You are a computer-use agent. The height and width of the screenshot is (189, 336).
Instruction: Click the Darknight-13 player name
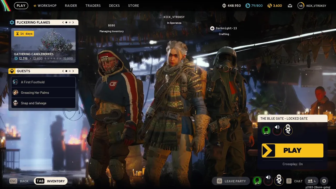pos(226,28)
